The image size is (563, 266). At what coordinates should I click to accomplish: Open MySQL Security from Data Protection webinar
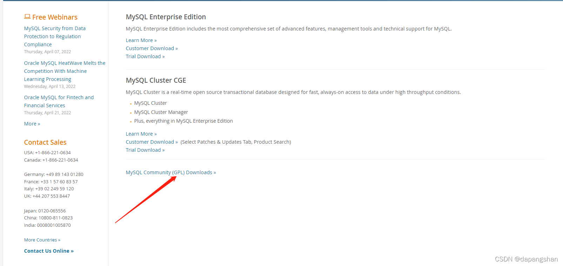[x=55, y=36]
